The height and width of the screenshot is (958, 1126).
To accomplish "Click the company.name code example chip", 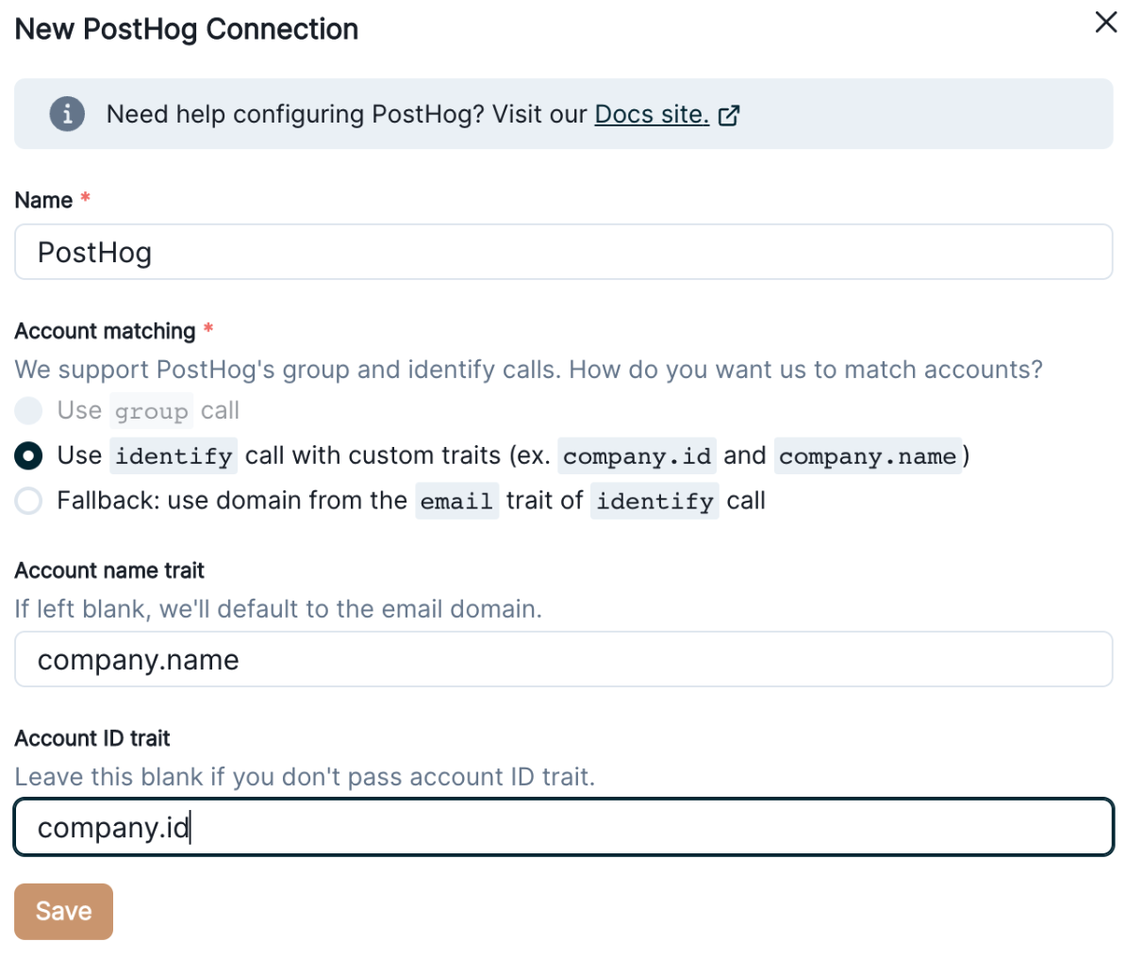I will pyautogui.click(x=867, y=456).
